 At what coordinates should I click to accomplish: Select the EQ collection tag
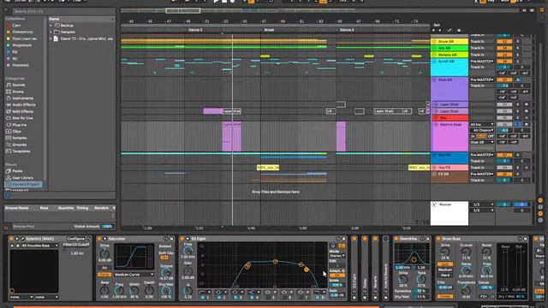pyautogui.click(x=15, y=51)
